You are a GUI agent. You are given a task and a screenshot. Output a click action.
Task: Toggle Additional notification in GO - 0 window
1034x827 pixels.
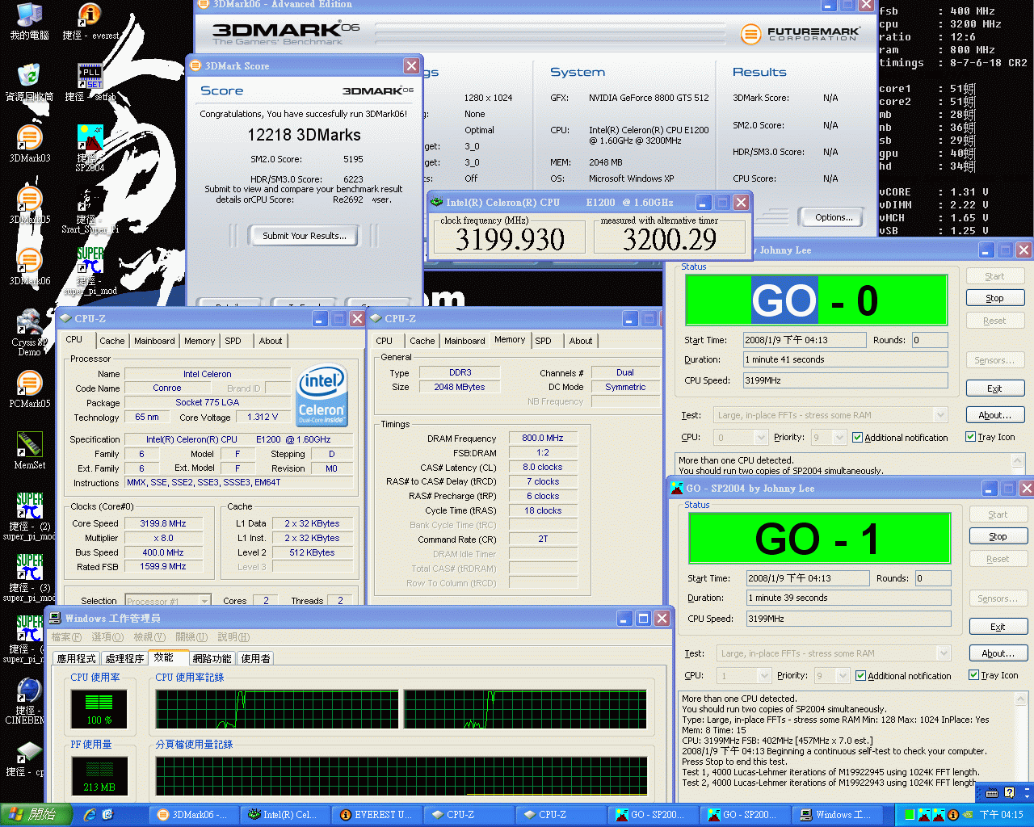coord(900,438)
